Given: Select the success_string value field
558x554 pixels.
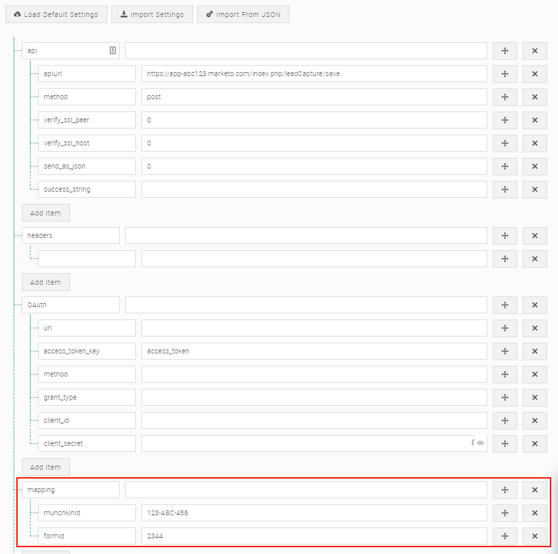Looking at the screenshot, I should pyautogui.click(x=314, y=190).
